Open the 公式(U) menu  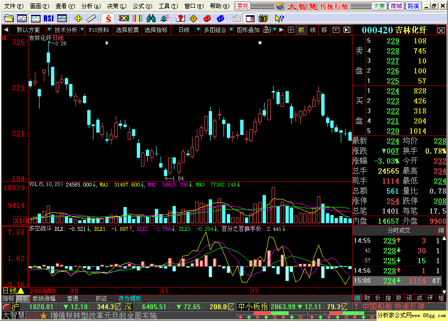tap(143, 6)
